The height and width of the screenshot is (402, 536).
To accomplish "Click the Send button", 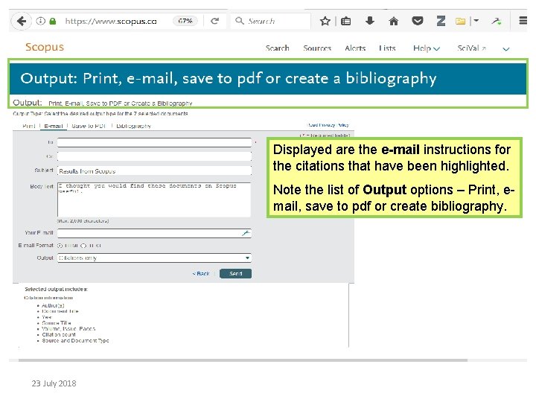I will [x=235, y=273].
